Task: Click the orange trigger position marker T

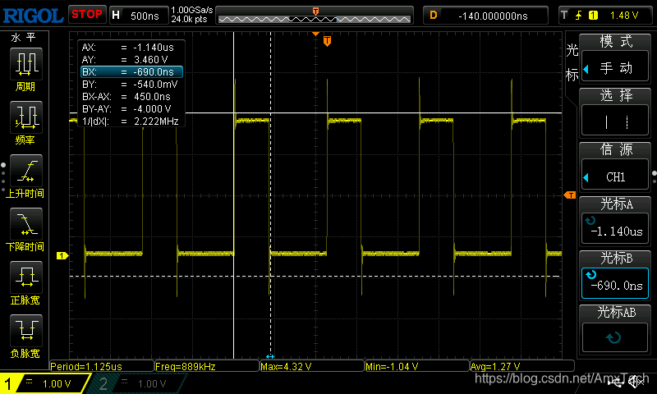Action: [x=327, y=40]
